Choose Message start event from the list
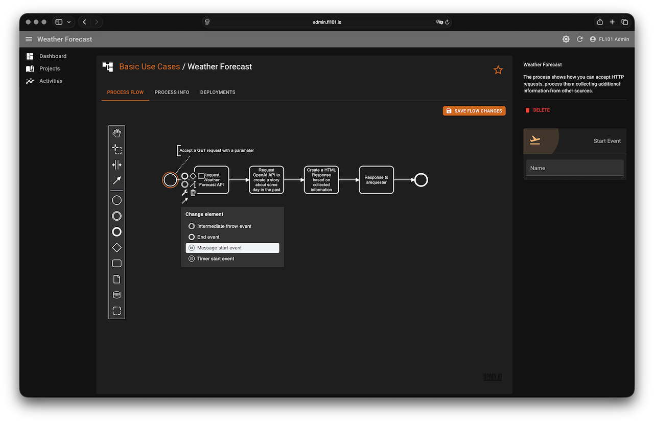Image resolution: width=654 pixels, height=423 pixels. [232, 248]
